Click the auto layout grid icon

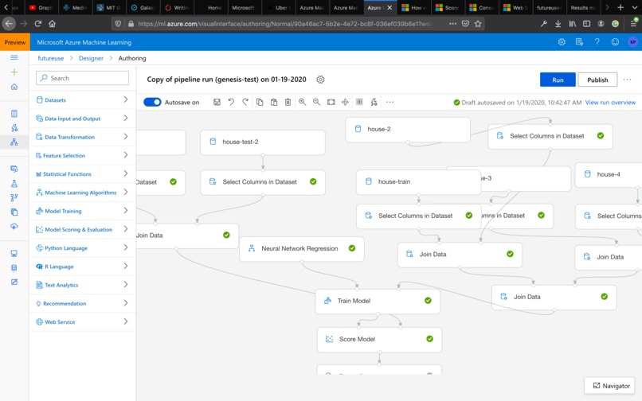(359, 102)
